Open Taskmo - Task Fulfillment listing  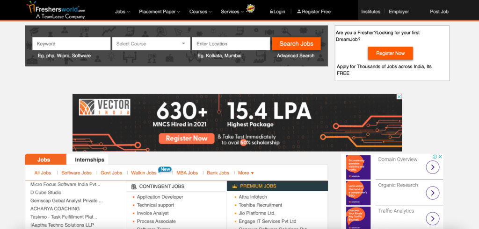64,217
